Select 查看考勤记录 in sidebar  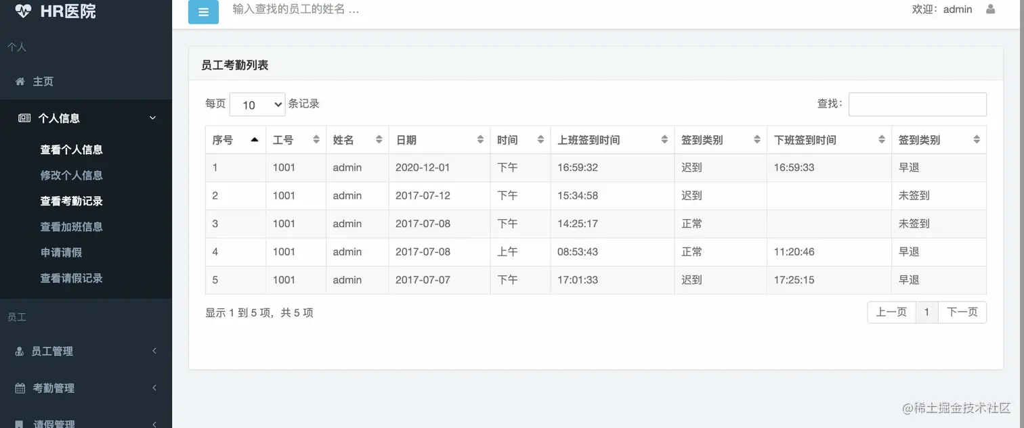[x=71, y=201]
